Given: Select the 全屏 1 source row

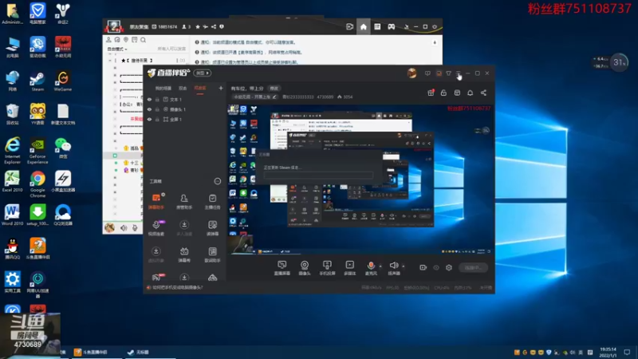Looking at the screenshot, I should (185, 120).
